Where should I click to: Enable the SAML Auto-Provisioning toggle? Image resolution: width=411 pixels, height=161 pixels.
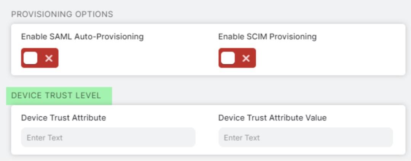click(x=40, y=58)
